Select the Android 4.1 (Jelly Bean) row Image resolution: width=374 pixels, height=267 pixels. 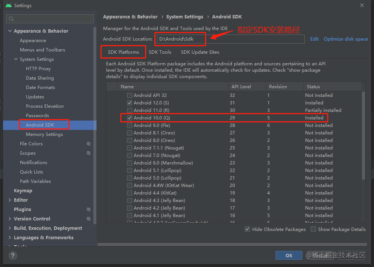click(x=234, y=216)
